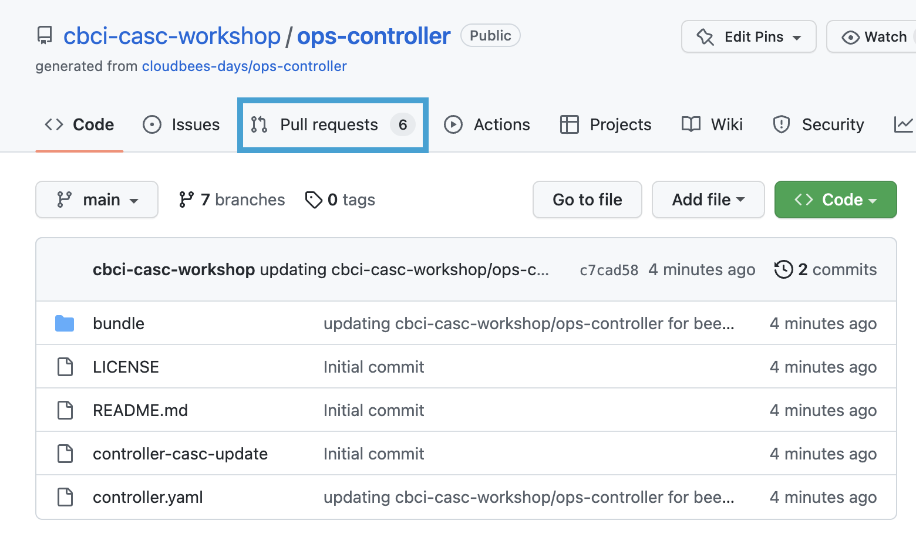Click the Go to file button
Viewport: 916px width, 534px height.
587,200
